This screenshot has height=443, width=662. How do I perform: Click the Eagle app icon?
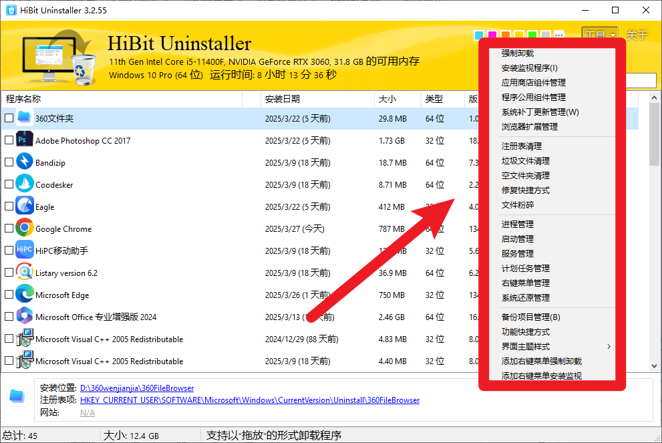(x=24, y=206)
